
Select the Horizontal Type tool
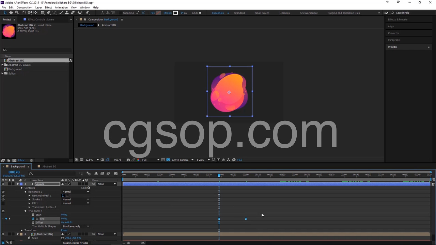point(54,13)
